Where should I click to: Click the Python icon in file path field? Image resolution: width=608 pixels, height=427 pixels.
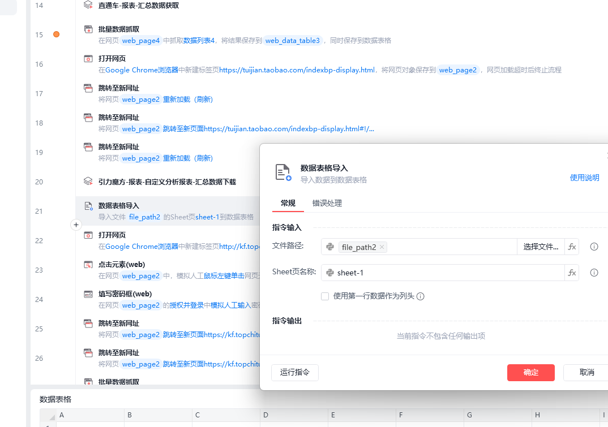330,247
